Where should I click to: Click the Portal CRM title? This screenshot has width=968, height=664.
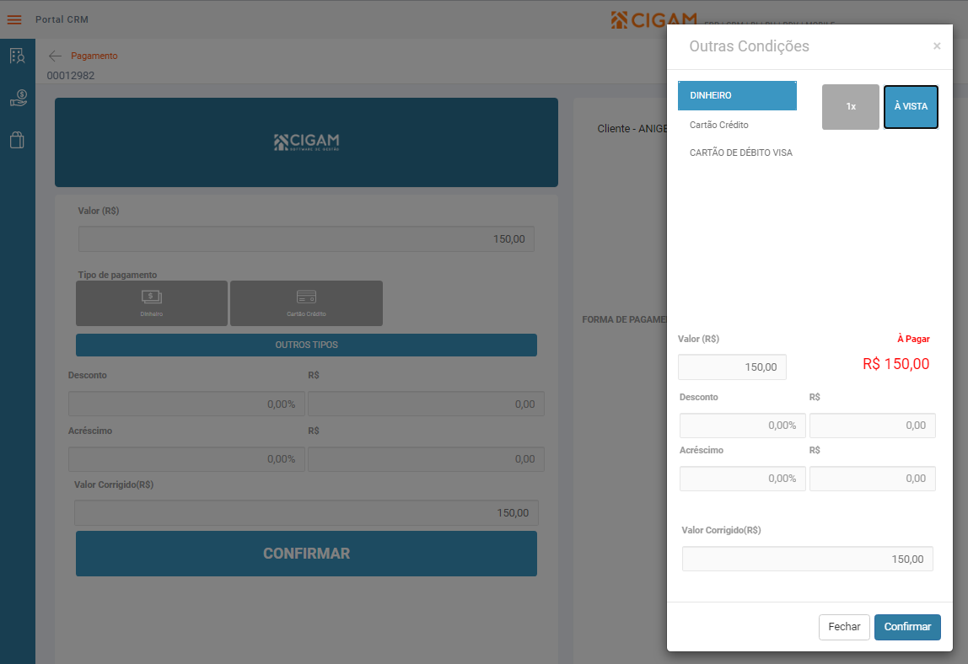tap(62, 19)
